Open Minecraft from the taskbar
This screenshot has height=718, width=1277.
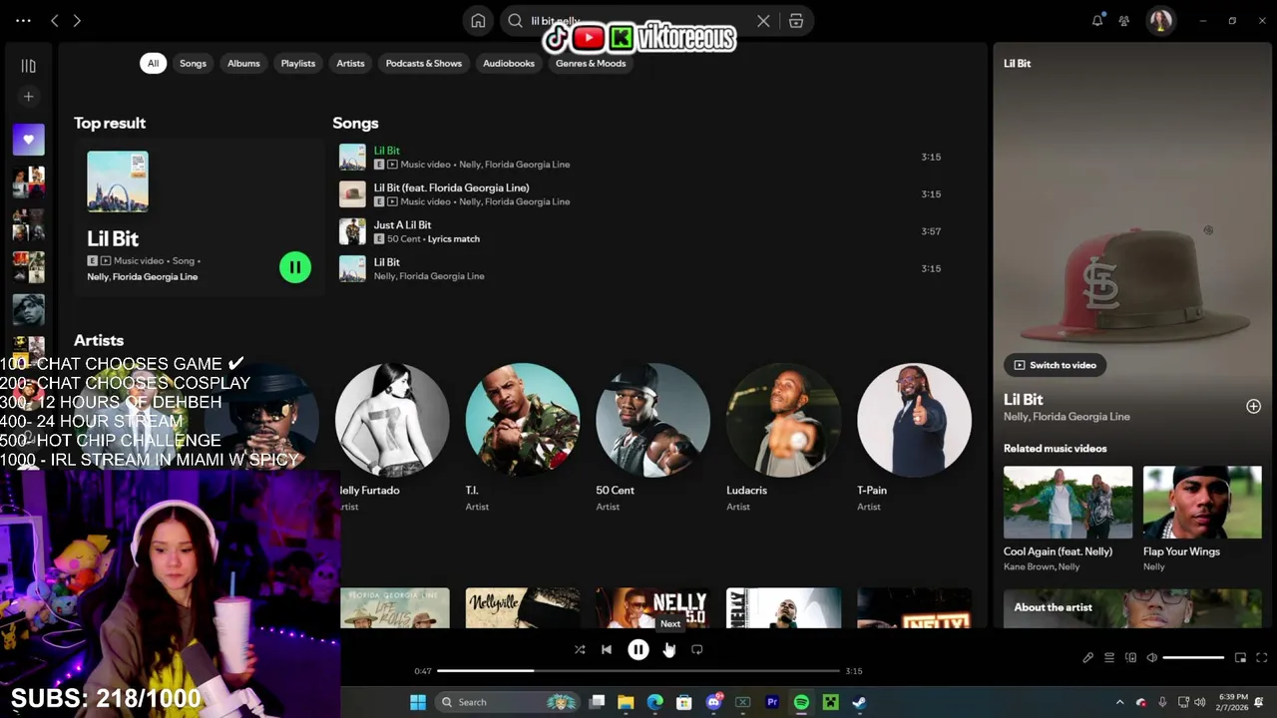830,702
